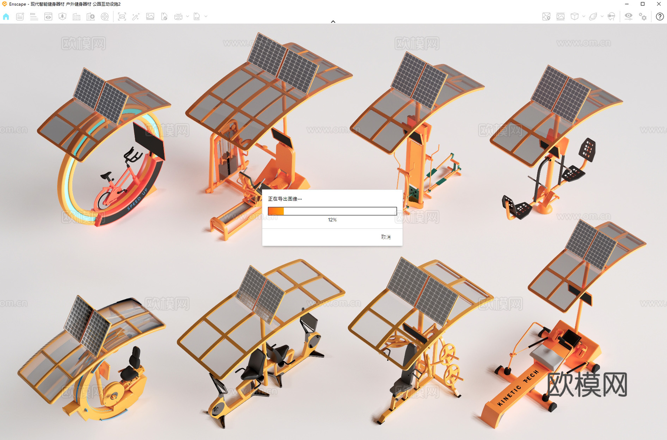The height and width of the screenshot is (440, 667).
Task: Click the 正在导出图像 dialog text
Action: click(x=285, y=199)
